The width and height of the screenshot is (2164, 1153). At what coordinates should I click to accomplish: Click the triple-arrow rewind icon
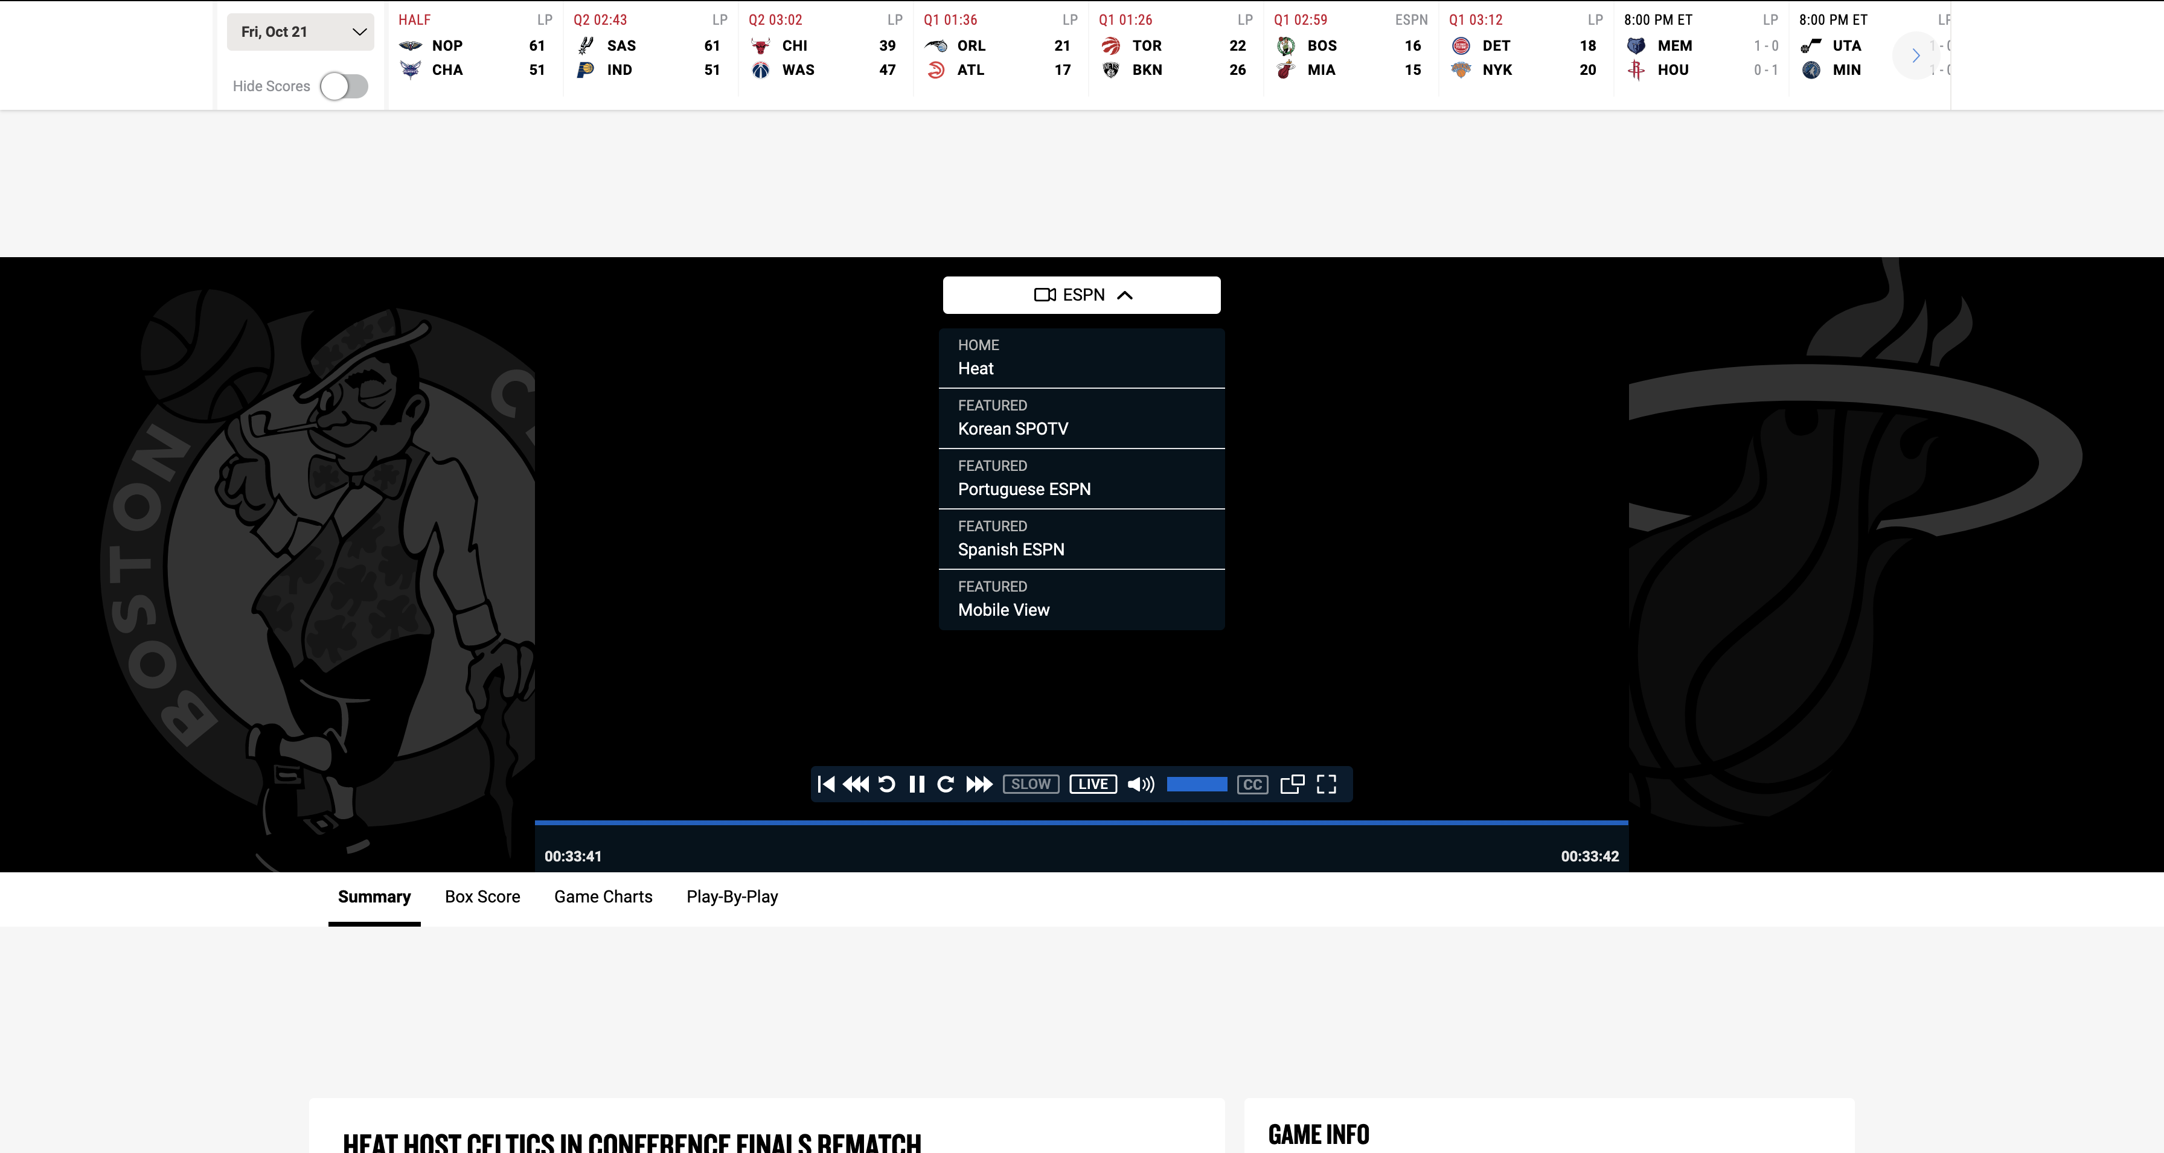click(855, 784)
